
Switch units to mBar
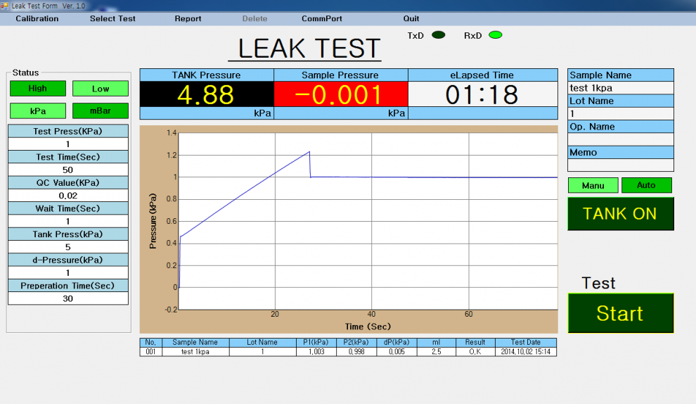point(101,111)
